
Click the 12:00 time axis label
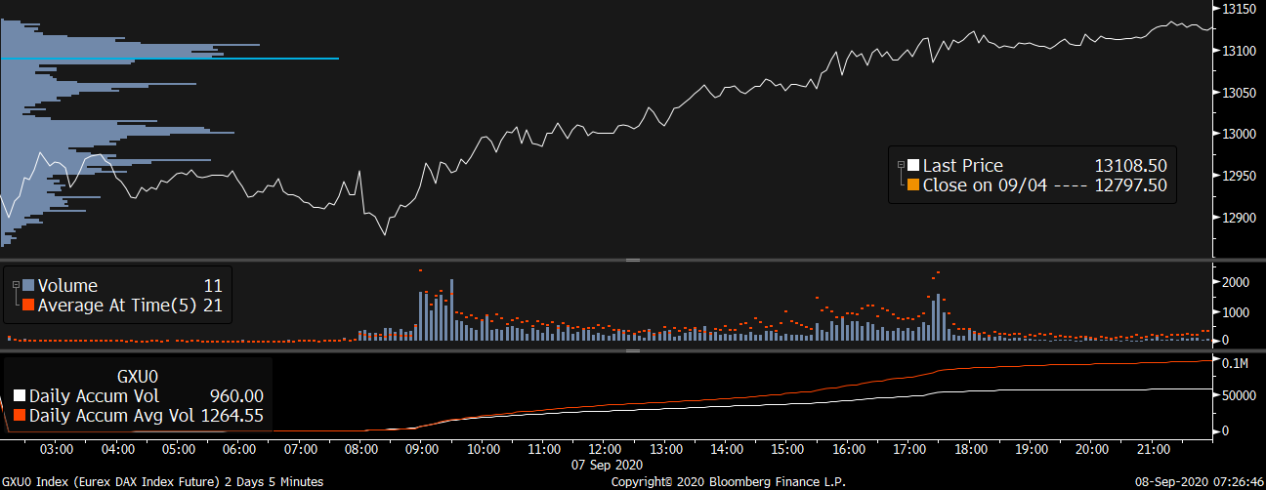(x=606, y=450)
